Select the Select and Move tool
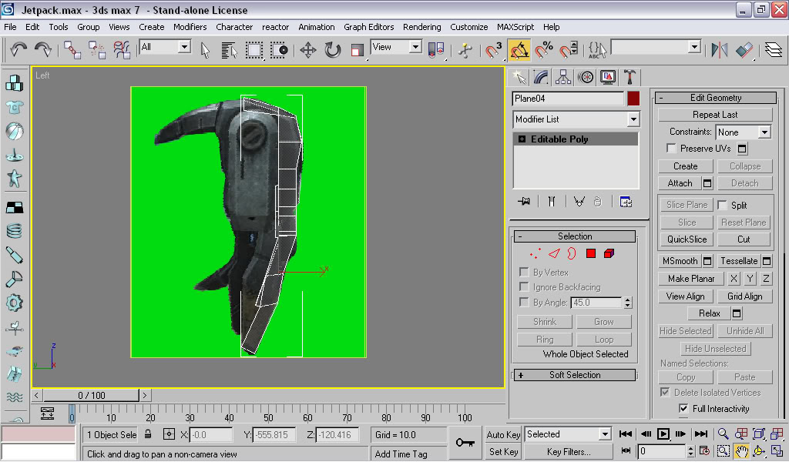 [x=307, y=50]
